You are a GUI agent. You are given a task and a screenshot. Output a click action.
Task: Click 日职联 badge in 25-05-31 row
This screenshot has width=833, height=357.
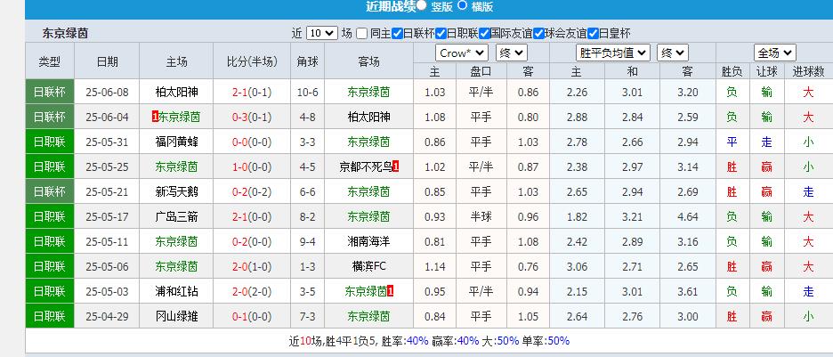point(49,142)
